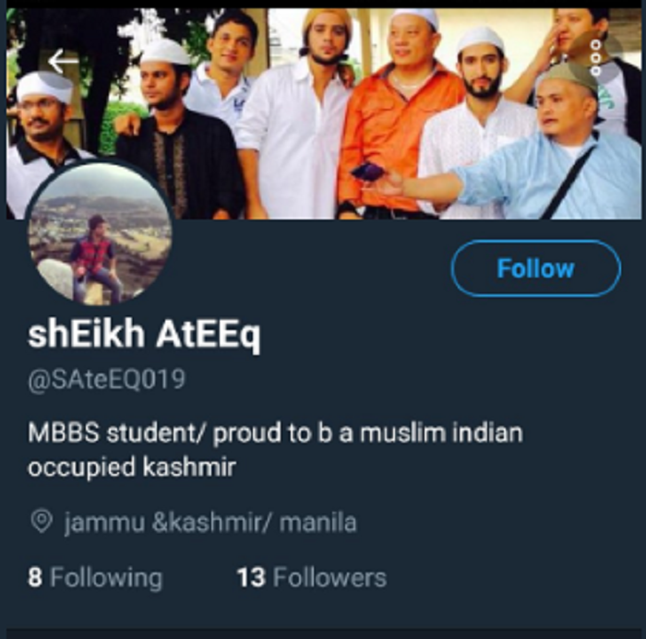View the group header banner photo
Image resolution: width=646 pixels, height=639 pixels.
coord(323,113)
